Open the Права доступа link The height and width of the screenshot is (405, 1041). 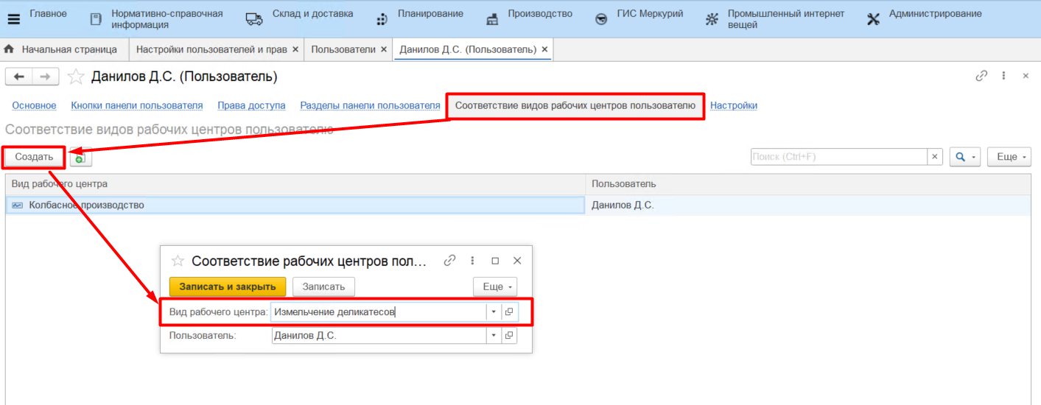click(x=251, y=105)
